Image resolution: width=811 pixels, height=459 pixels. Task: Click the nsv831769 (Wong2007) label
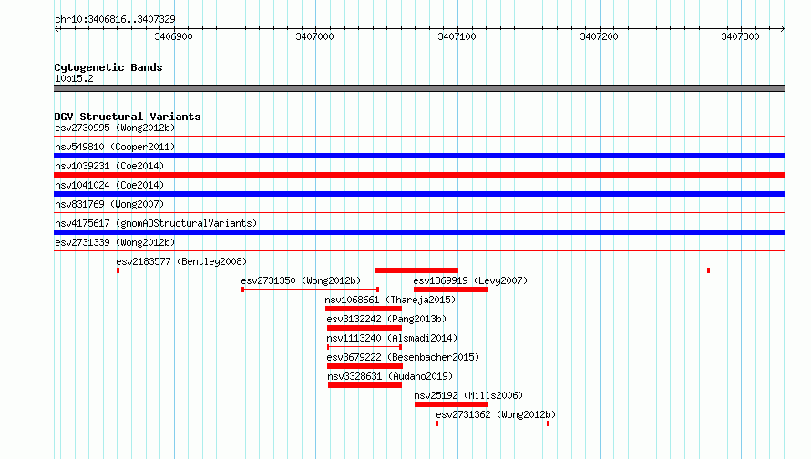click(x=109, y=204)
